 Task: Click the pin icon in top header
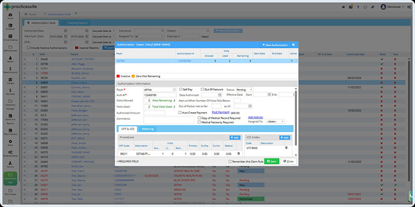pyautogui.click(x=372, y=7)
